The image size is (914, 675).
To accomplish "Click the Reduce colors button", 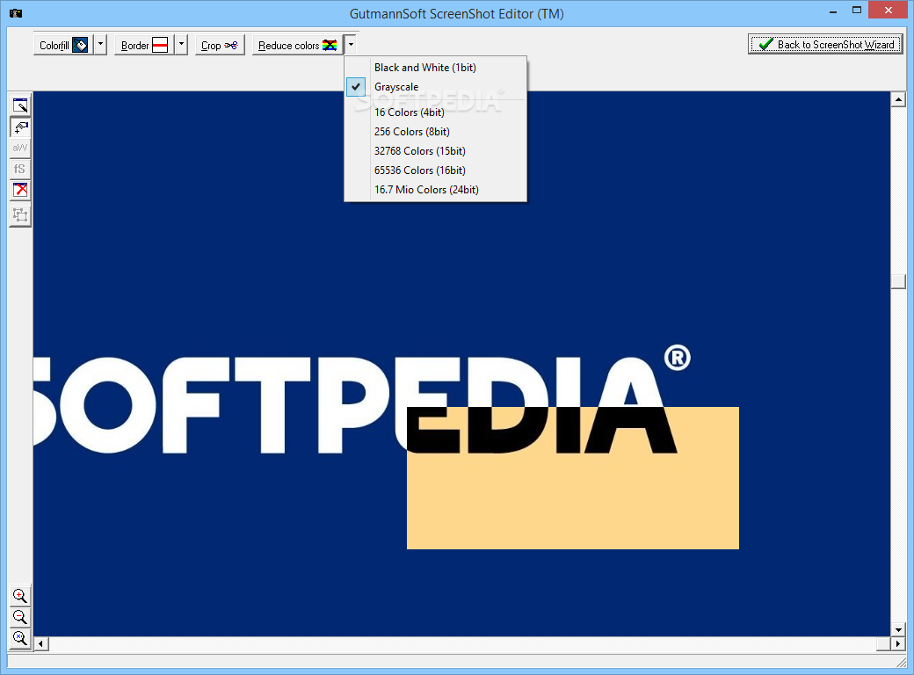I will coord(297,45).
